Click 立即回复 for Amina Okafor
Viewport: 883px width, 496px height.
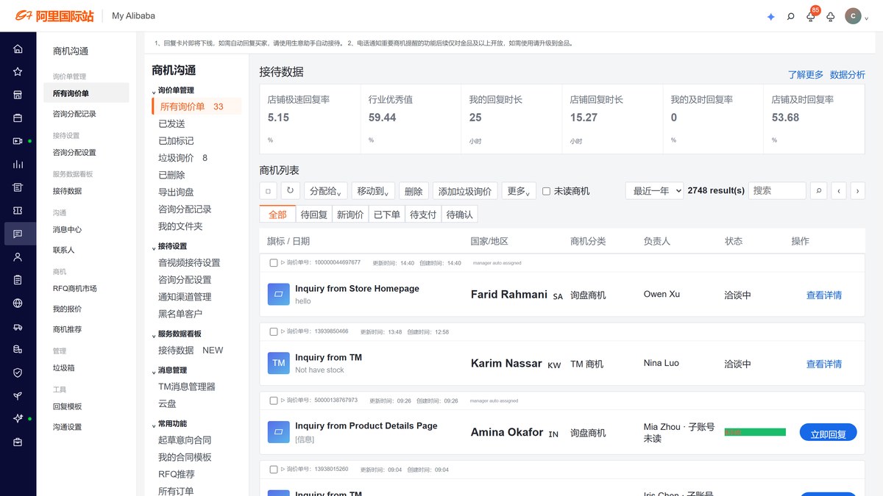click(828, 434)
